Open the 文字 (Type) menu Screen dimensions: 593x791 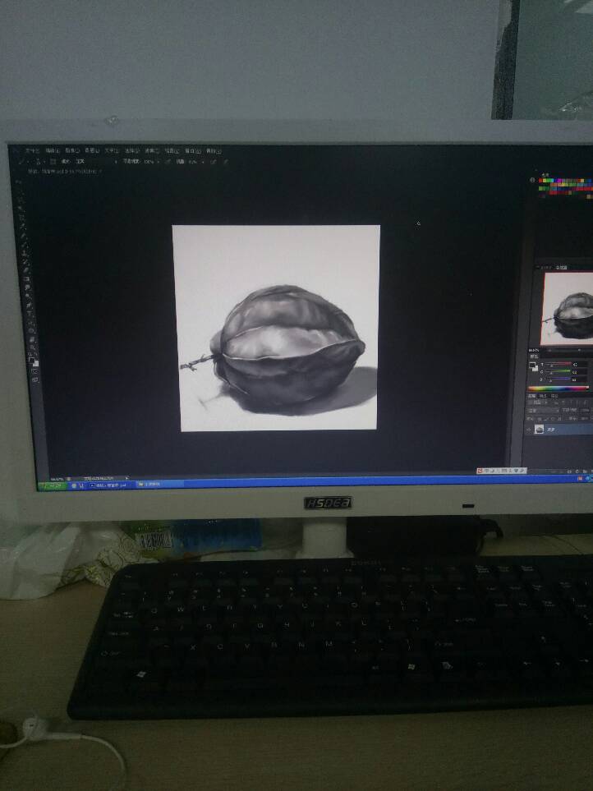click(x=112, y=150)
